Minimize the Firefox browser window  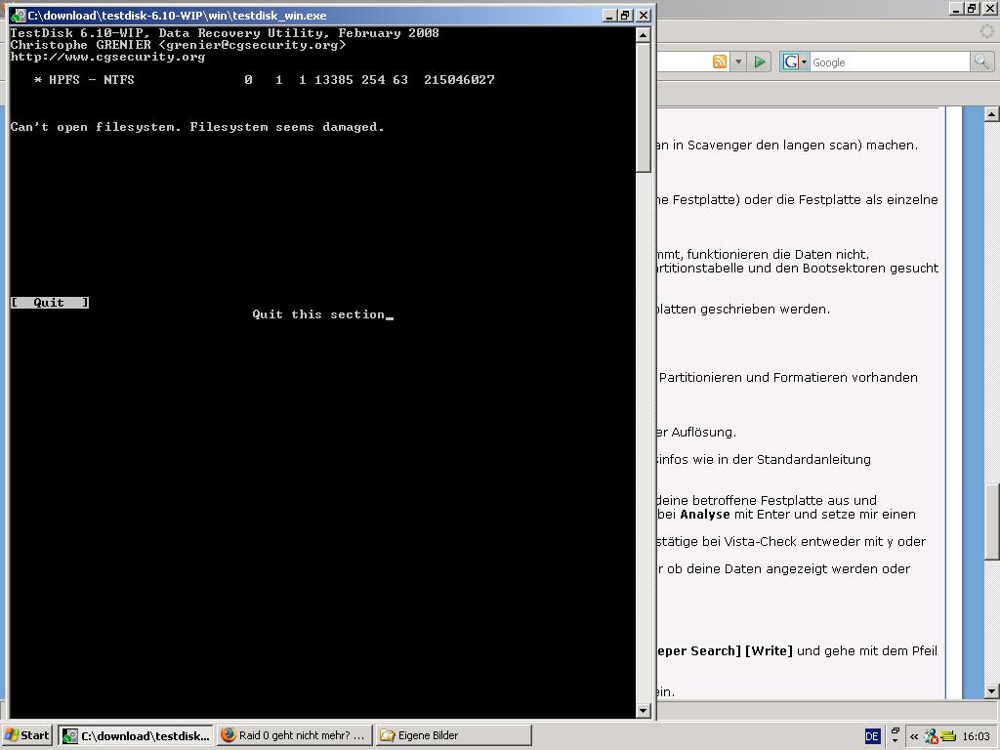(955, 8)
